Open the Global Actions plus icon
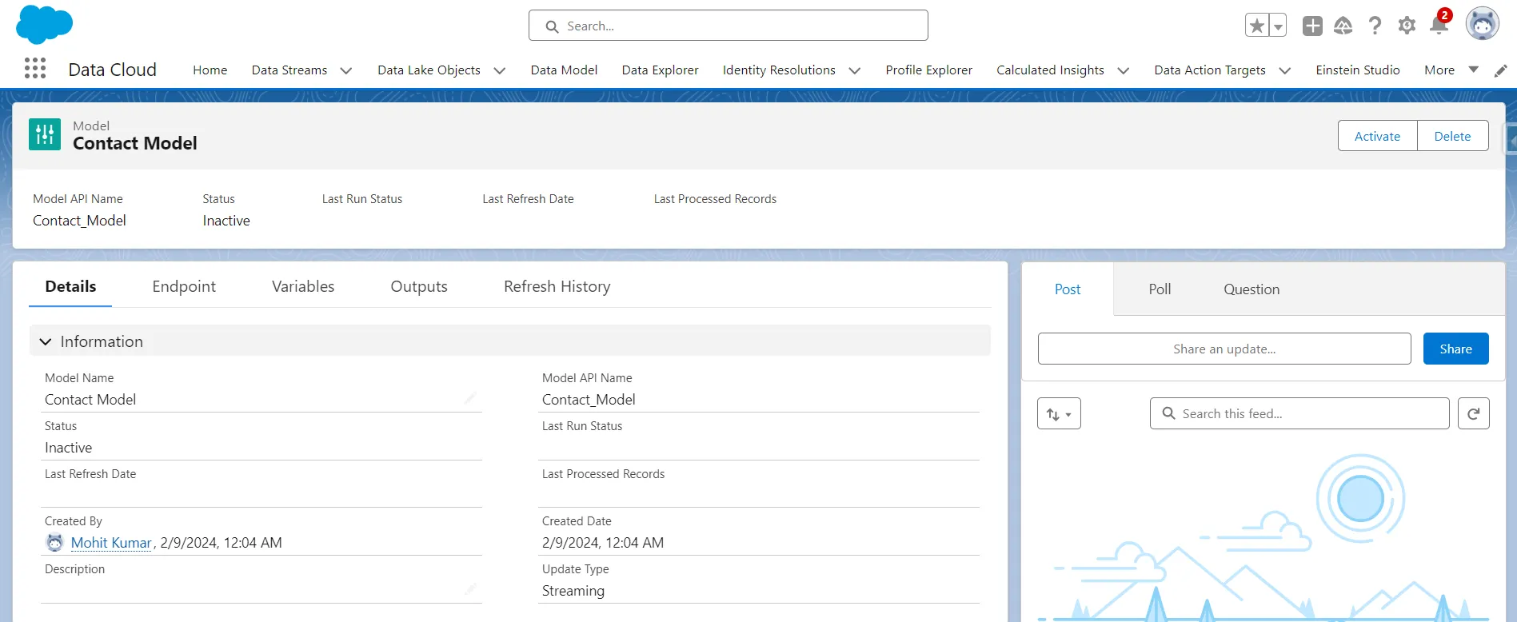 [x=1312, y=26]
